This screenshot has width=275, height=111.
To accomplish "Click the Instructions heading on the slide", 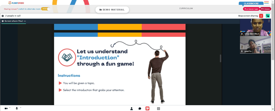I will click(69, 76).
